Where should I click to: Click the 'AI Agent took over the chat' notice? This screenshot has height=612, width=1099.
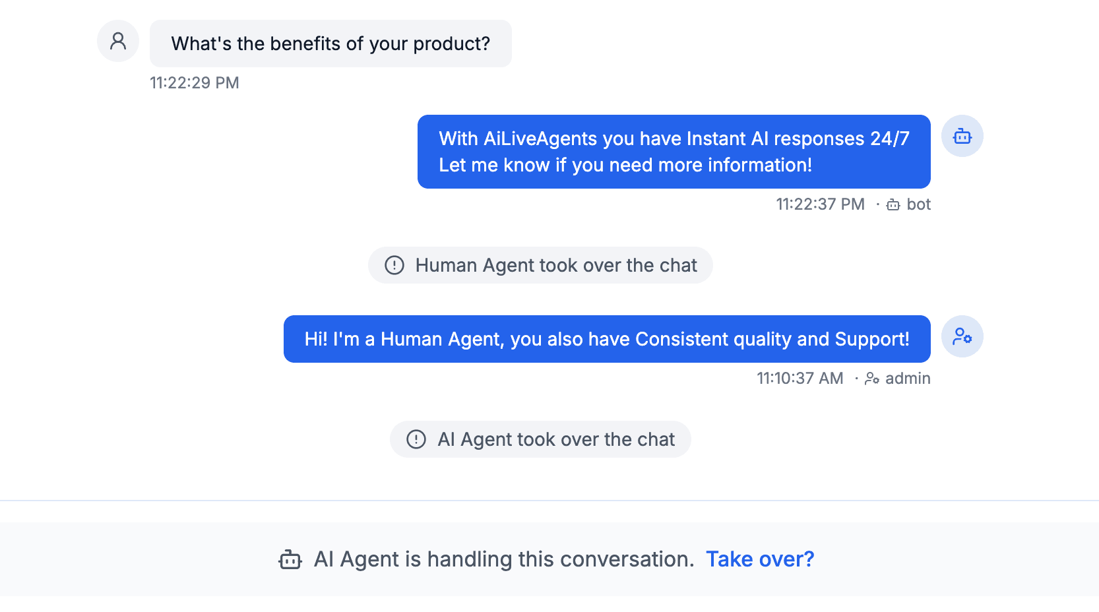(x=540, y=439)
